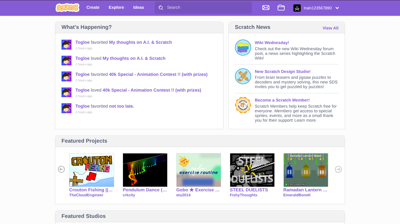Open 'My thoughts on A.I. & Scratch' favorited link
The height and width of the screenshot is (224, 400).
(x=140, y=42)
